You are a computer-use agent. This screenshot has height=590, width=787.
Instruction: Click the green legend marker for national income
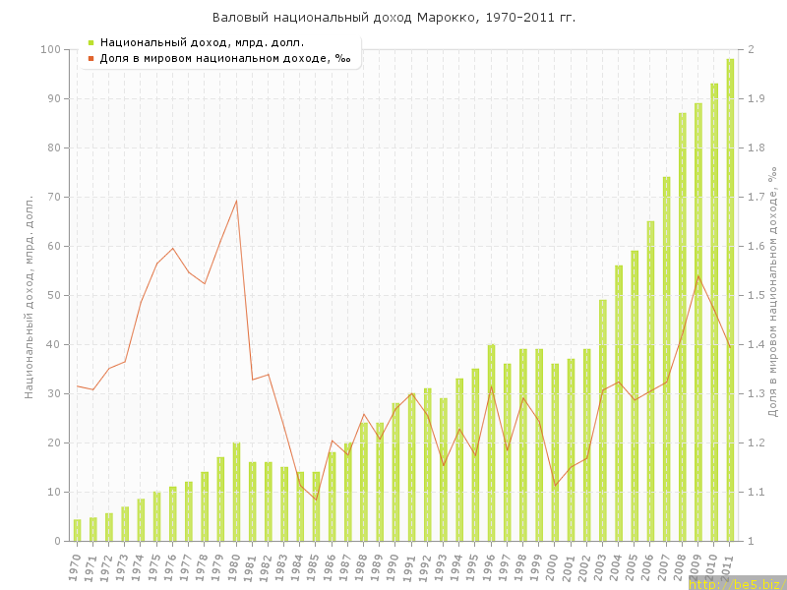pos(91,42)
